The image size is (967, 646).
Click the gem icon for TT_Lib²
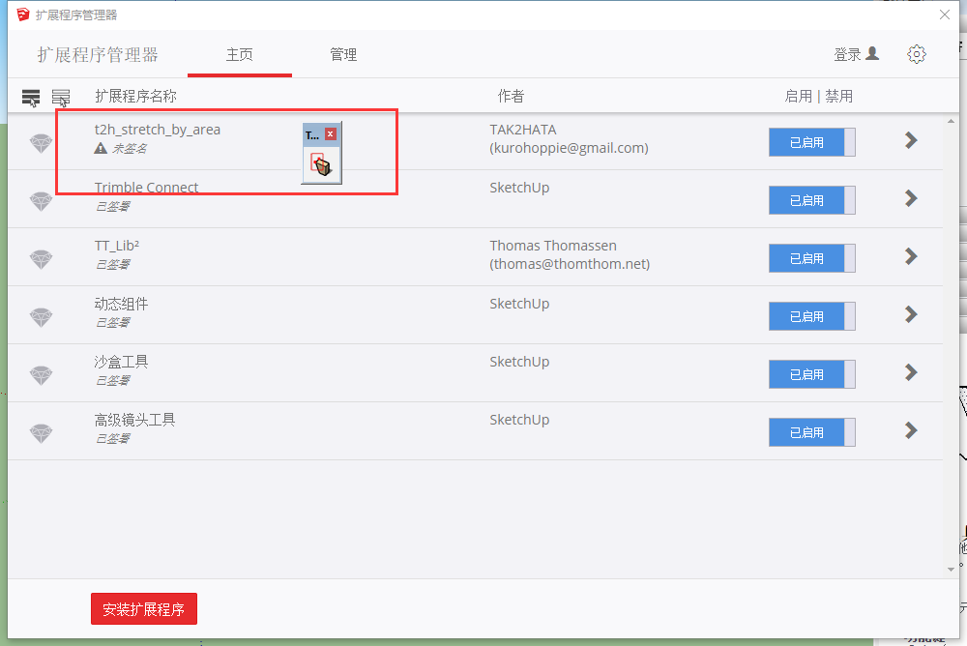42,259
